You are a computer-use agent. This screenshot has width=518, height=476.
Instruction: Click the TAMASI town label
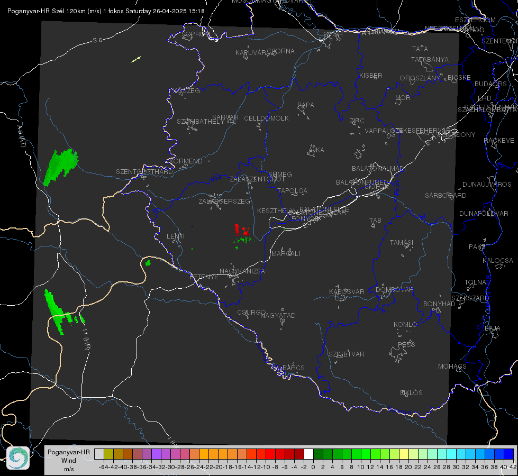[x=402, y=243]
